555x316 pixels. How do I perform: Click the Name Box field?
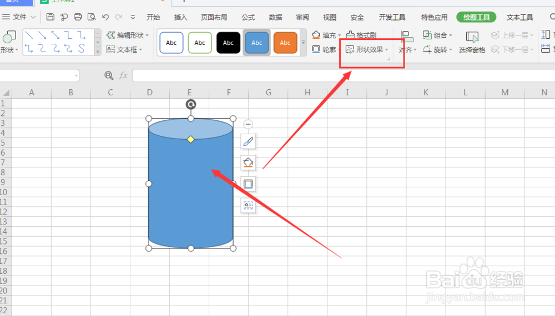pos(39,75)
